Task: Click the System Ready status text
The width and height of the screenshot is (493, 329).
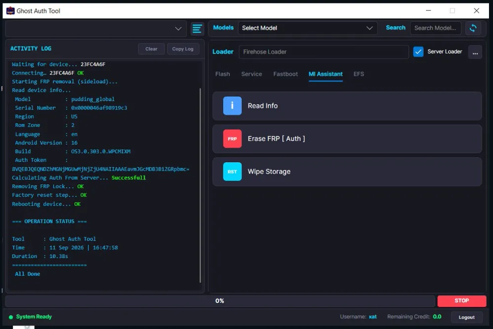Action: point(34,317)
